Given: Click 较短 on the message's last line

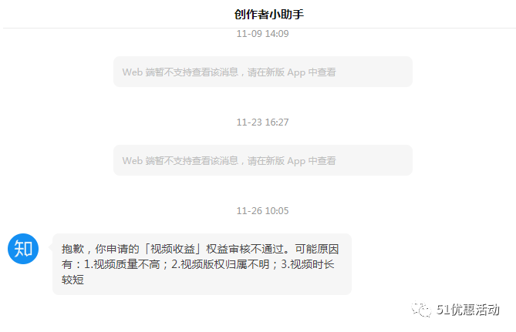Looking at the screenshot, I should (73, 280).
